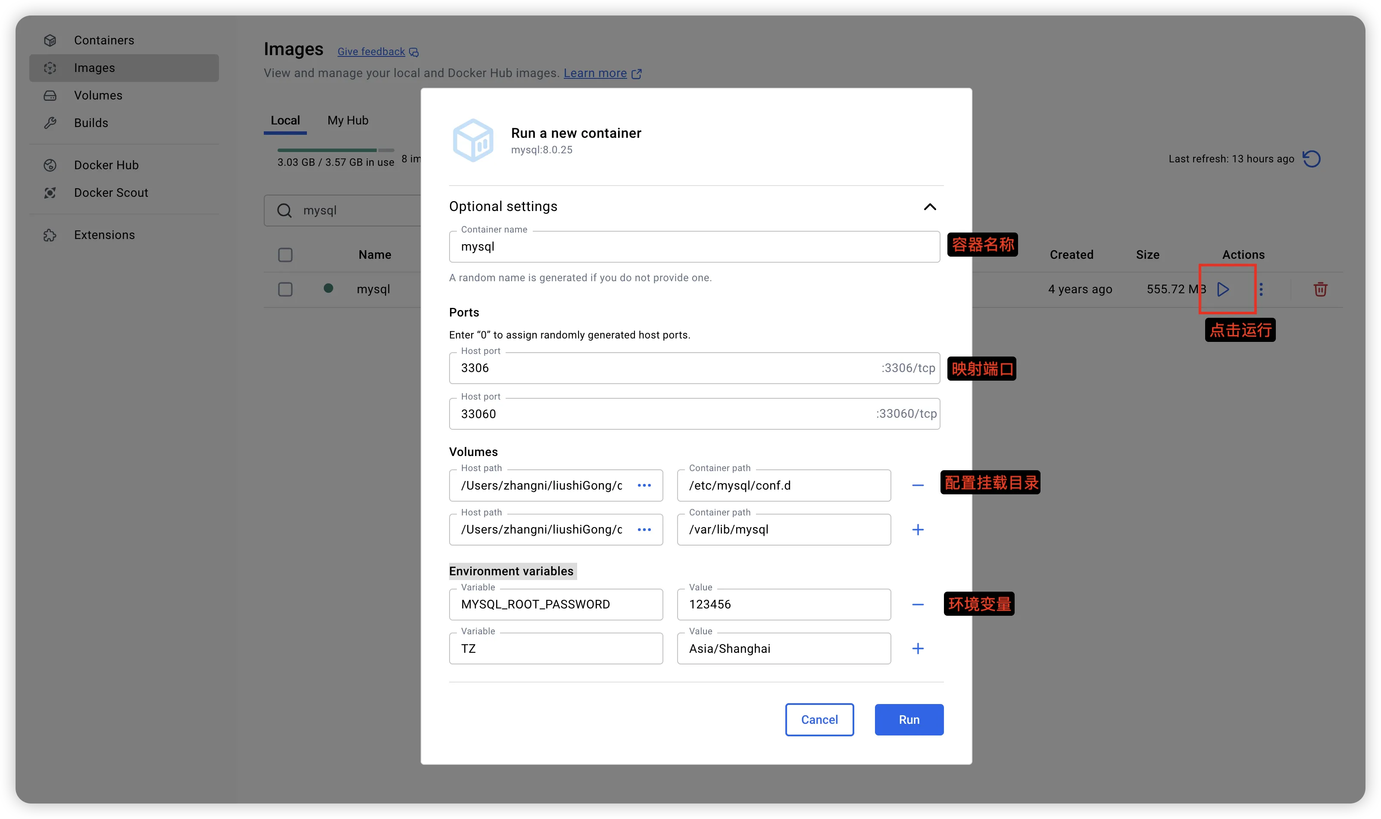Open Docker Scout in the sidebar
Image resolution: width=1381 pixels, height=819 pixels.
[x=124, y=192]
